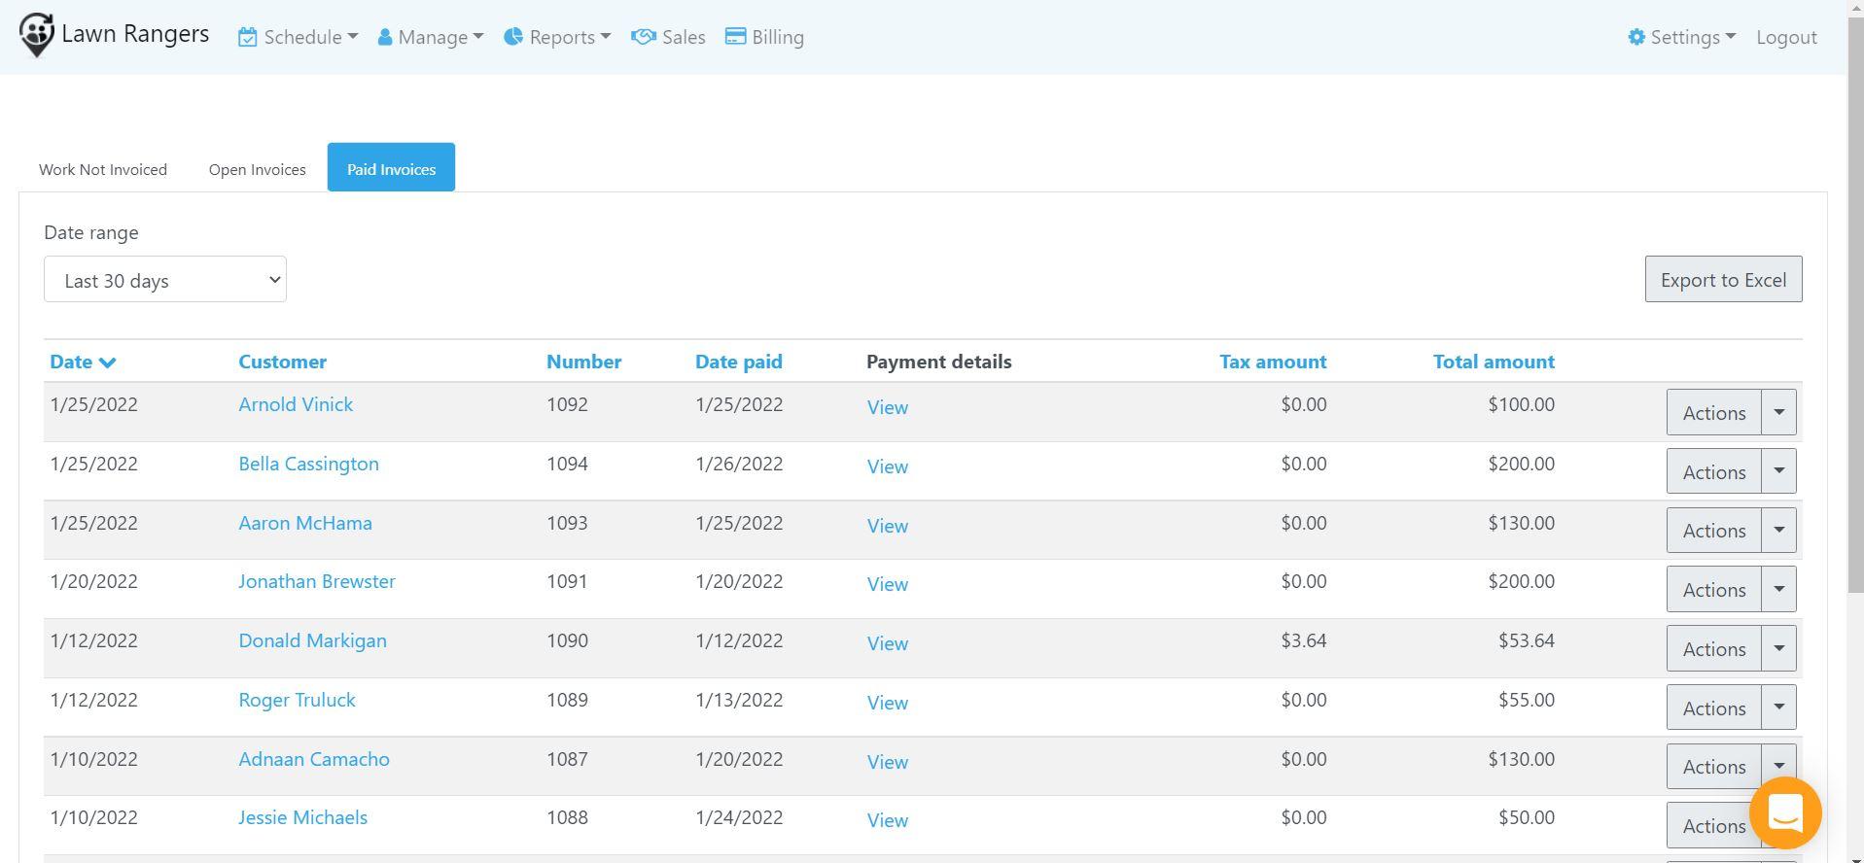Click the $53.64 total amount cell
This screenshot has width=1864, height=863.
(1526, 640)
